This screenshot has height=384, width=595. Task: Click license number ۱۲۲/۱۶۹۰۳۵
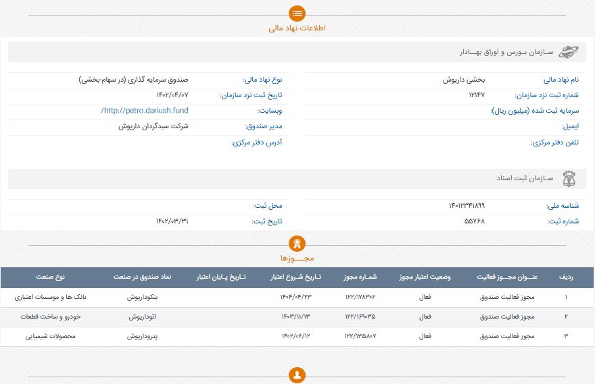point(360,317)
